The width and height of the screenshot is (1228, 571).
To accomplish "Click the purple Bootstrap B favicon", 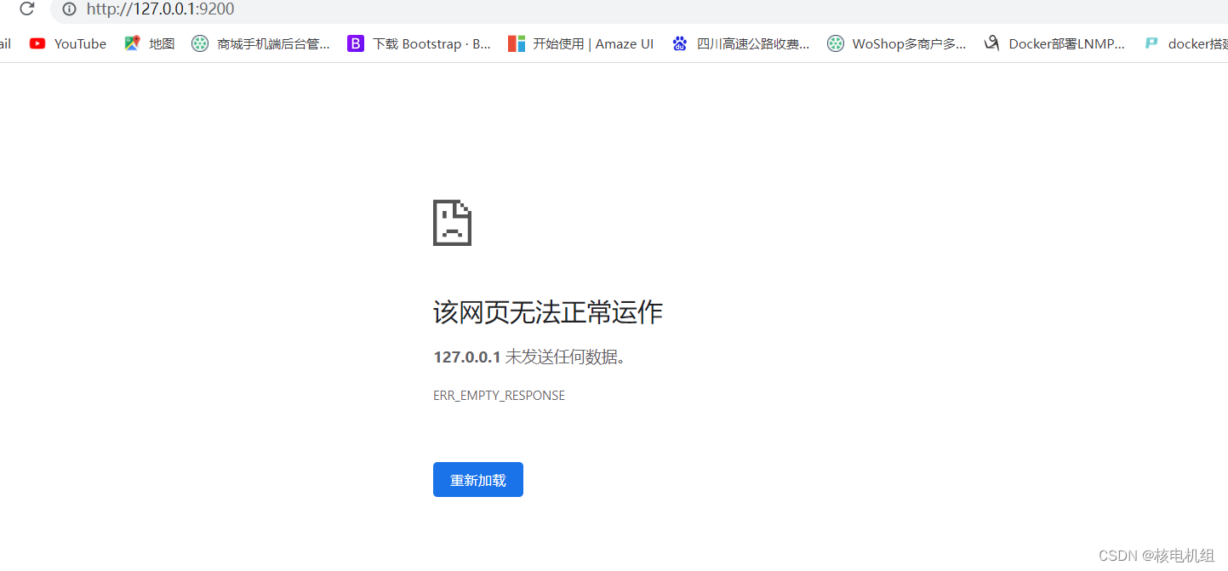I will tap(355, 43).
